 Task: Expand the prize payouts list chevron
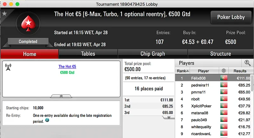(x=169, y=117)
